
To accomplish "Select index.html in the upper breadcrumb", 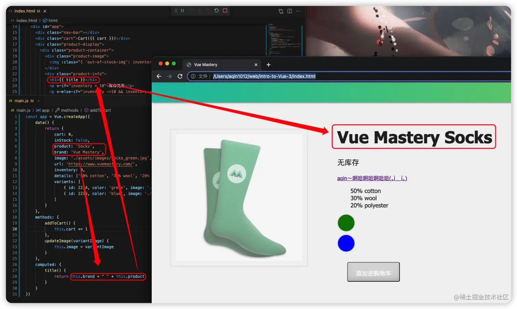I will coord(27,20).
